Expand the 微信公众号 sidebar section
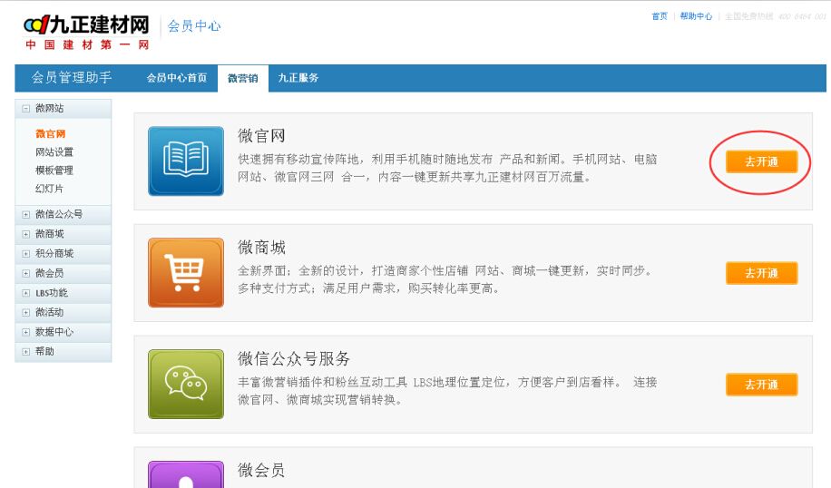The height and width of the screenshot is (488, 831). 25,215
